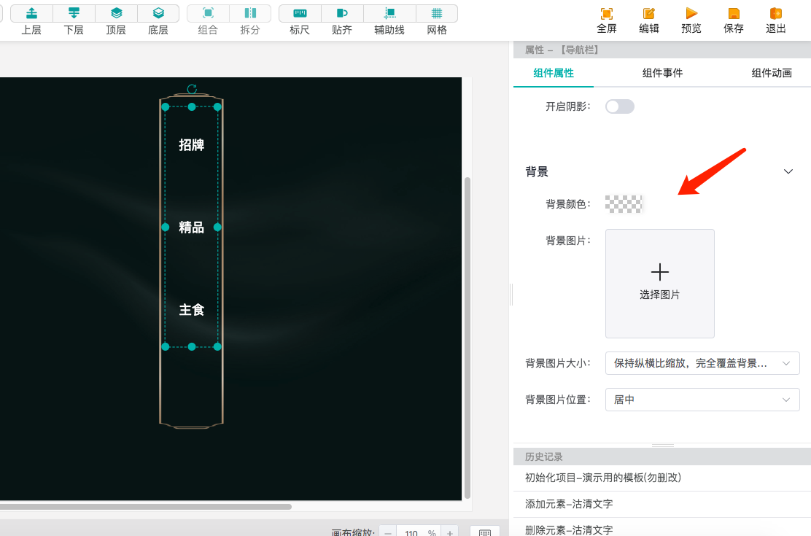Image resolution: width=811 pixels, height=536 pixels.
Task: Open the 背景图片位置 position dropdown
Action: tap(702, 399)
